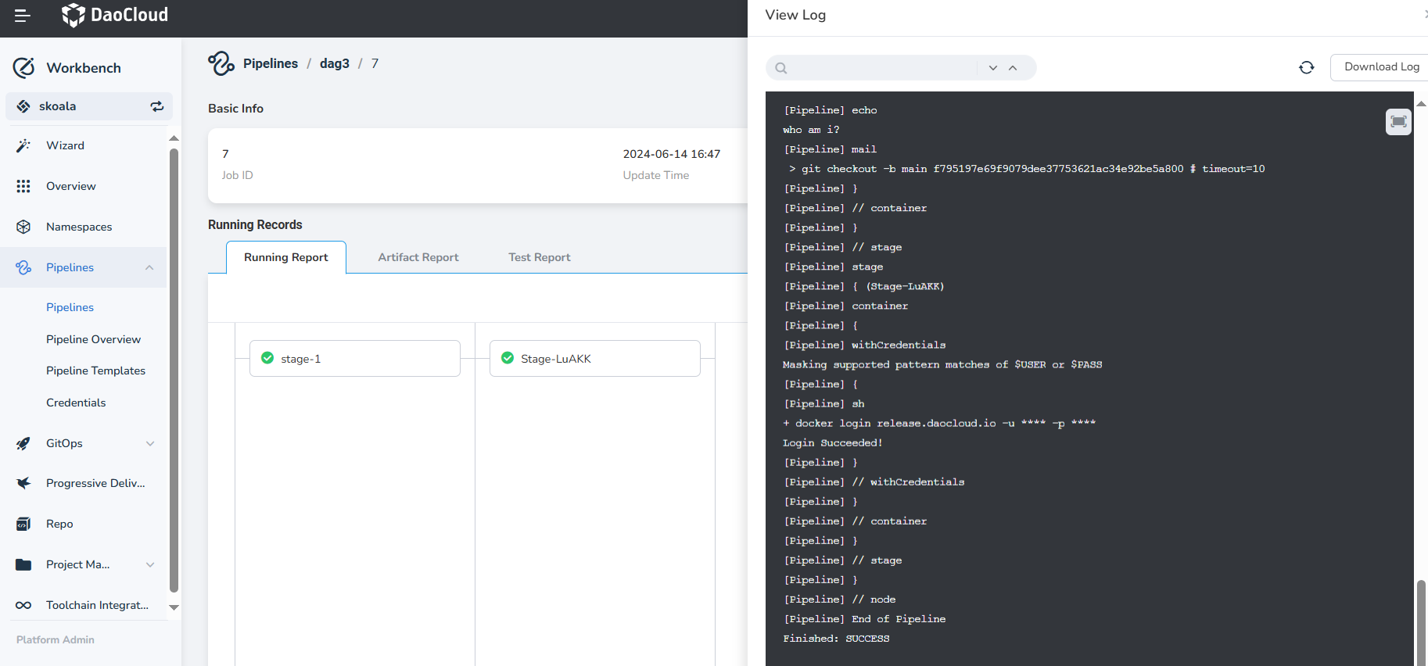The image size is (1428, 666).
Task: Click the Repo icon in sidebar
Action: (23, 524)
